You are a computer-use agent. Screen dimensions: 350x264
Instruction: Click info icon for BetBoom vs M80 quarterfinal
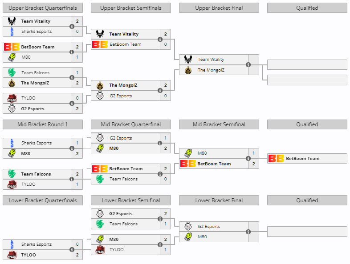click(72, 52)
